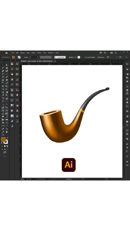Change Screen Mode icon in toolbar
This screenshot has width=130, height=231.
click(5, 152)
